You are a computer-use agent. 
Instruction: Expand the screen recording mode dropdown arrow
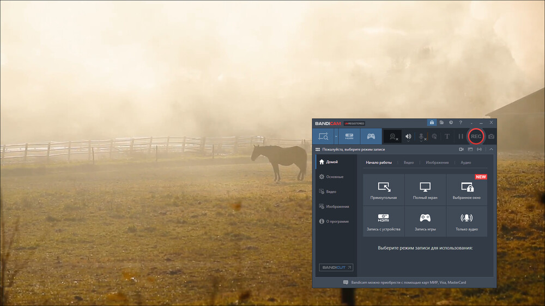pyautogui.click(x=336, y=136)
